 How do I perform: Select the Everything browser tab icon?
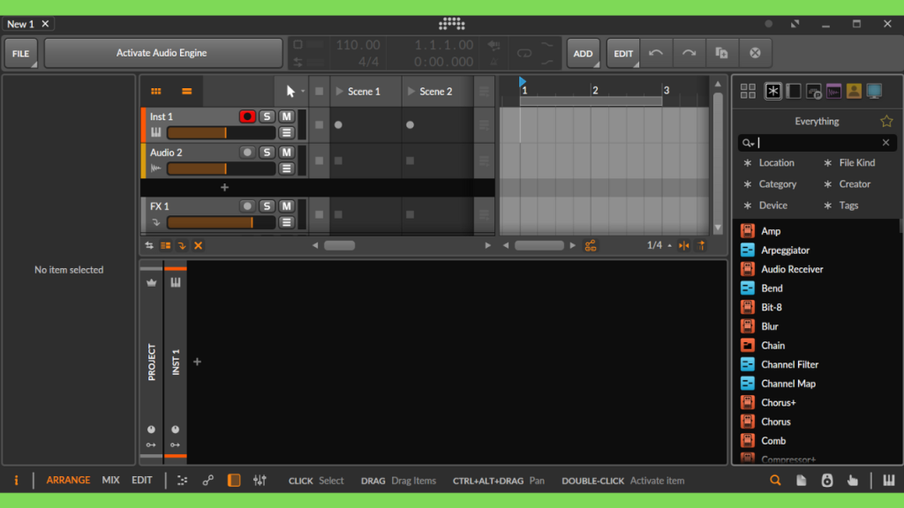click(x=773, y=91)
